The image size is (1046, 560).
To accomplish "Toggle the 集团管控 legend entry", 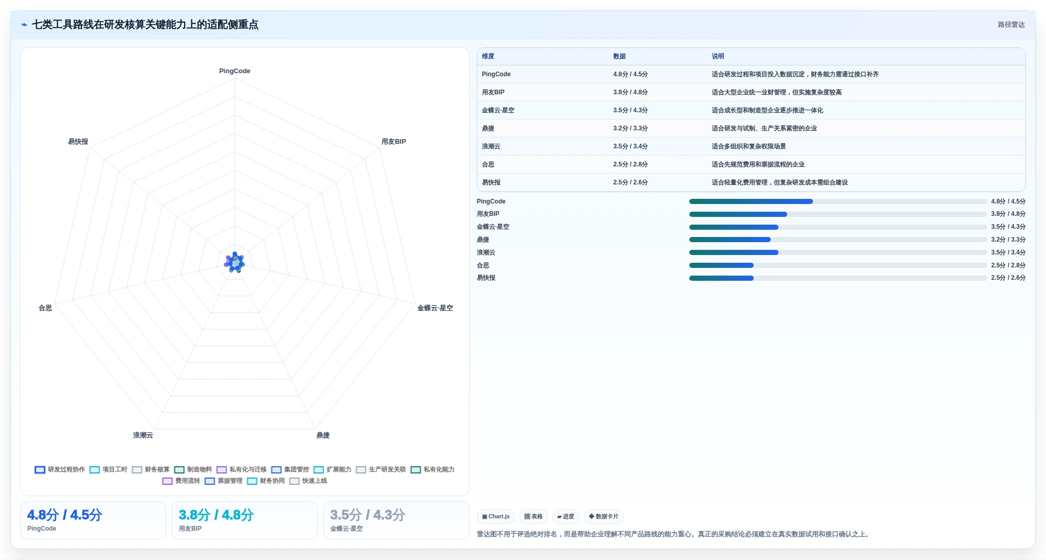I will (290, 469).
